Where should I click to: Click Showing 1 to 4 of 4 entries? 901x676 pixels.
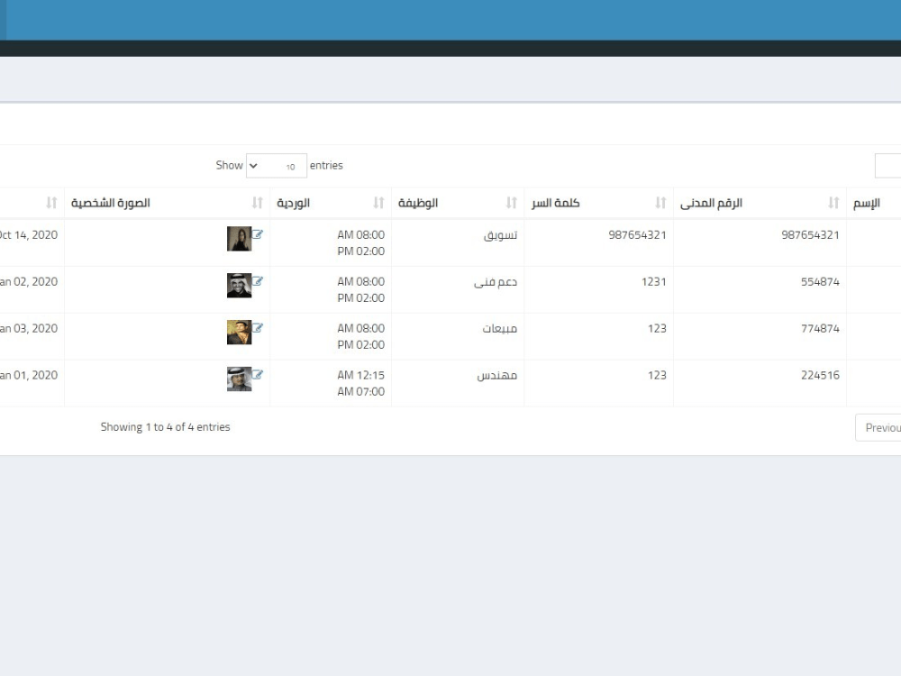click(166, 427)
